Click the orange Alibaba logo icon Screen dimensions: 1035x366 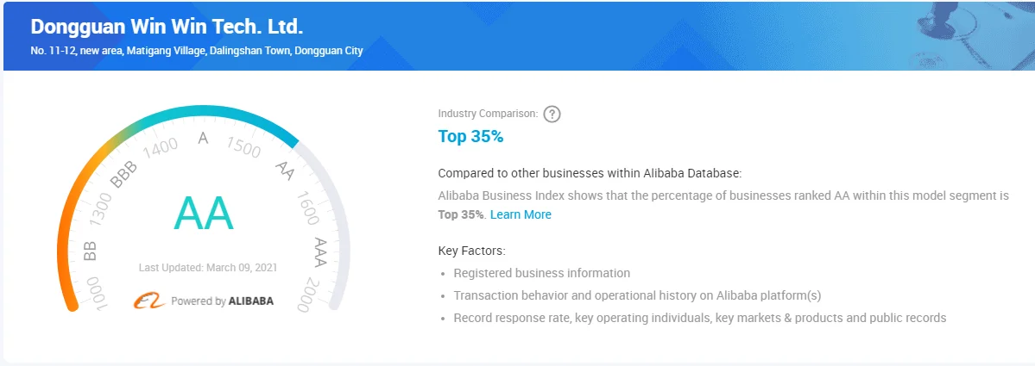click(x=148, y=301)
